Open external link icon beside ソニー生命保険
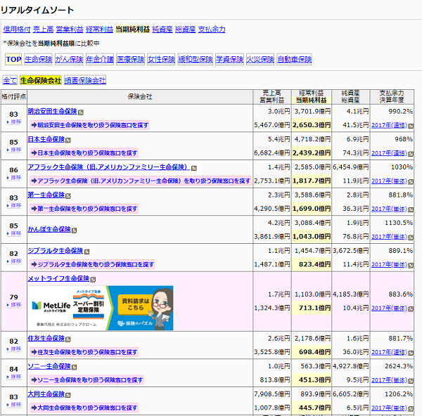This screenshot has width=422, height=416. tap(75, 367)
